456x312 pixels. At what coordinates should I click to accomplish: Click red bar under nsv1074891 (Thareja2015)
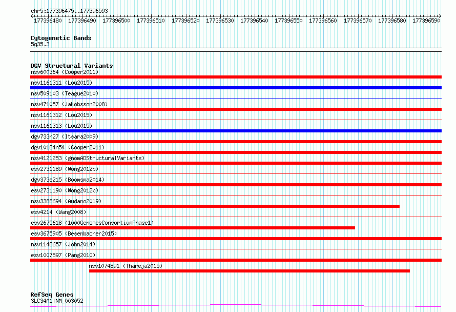tap(250, 271)
